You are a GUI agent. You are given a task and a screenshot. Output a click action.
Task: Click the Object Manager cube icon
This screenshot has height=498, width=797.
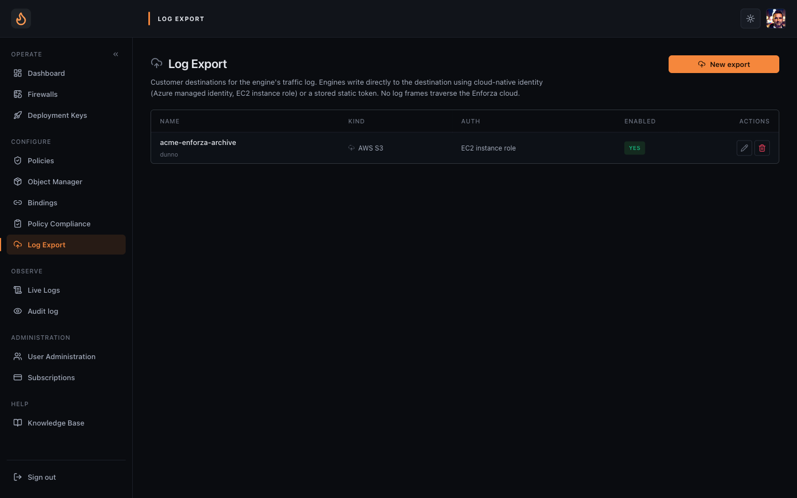[18, 181]
